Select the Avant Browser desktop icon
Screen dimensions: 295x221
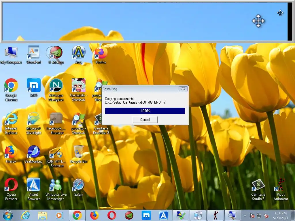(33, 189)
